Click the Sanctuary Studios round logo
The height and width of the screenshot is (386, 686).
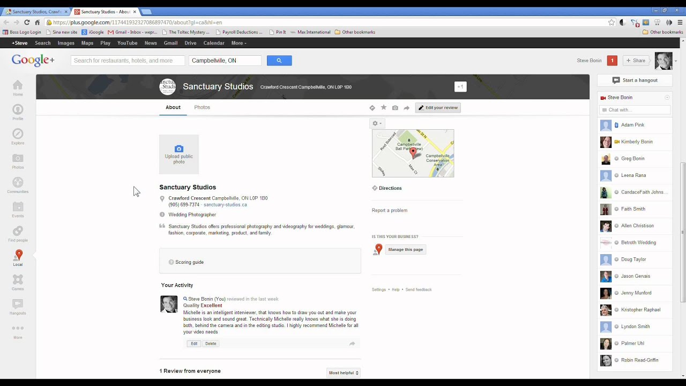(x=168, y=86)
